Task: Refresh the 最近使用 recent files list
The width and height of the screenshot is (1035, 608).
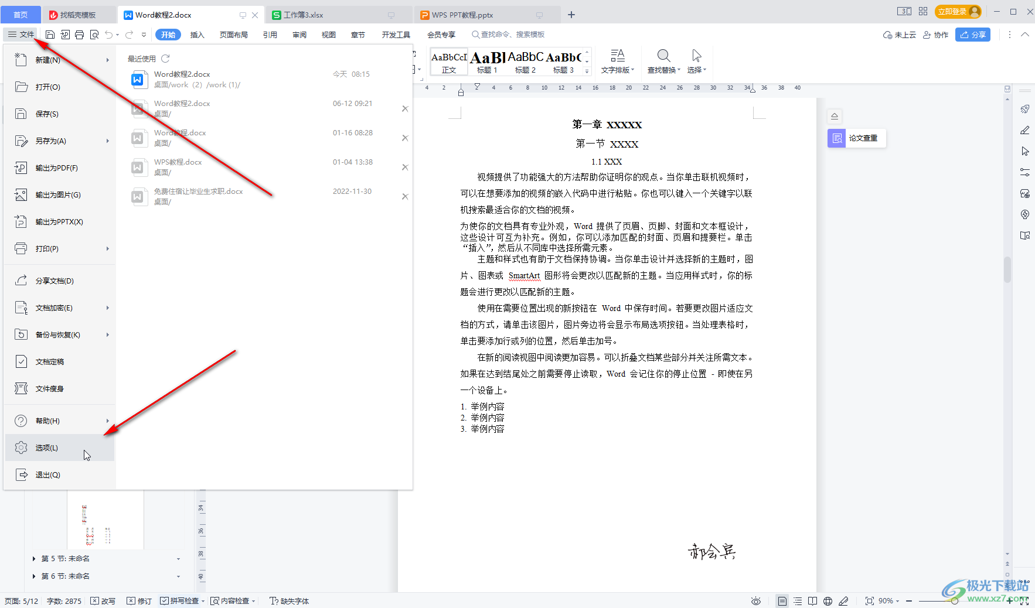Action: 165,59
